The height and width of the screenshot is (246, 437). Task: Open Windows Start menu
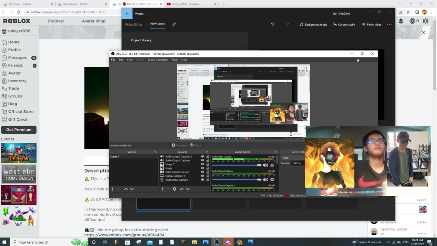[5, 242]
